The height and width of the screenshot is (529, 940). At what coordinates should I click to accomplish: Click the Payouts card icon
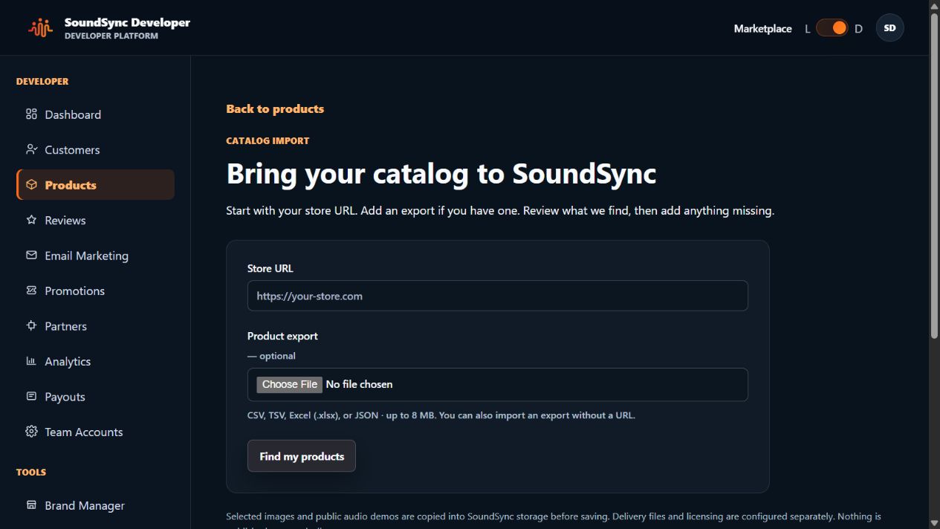pos(31,397)
